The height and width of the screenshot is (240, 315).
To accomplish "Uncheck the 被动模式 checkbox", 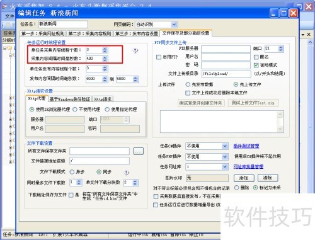I will 256,65.
